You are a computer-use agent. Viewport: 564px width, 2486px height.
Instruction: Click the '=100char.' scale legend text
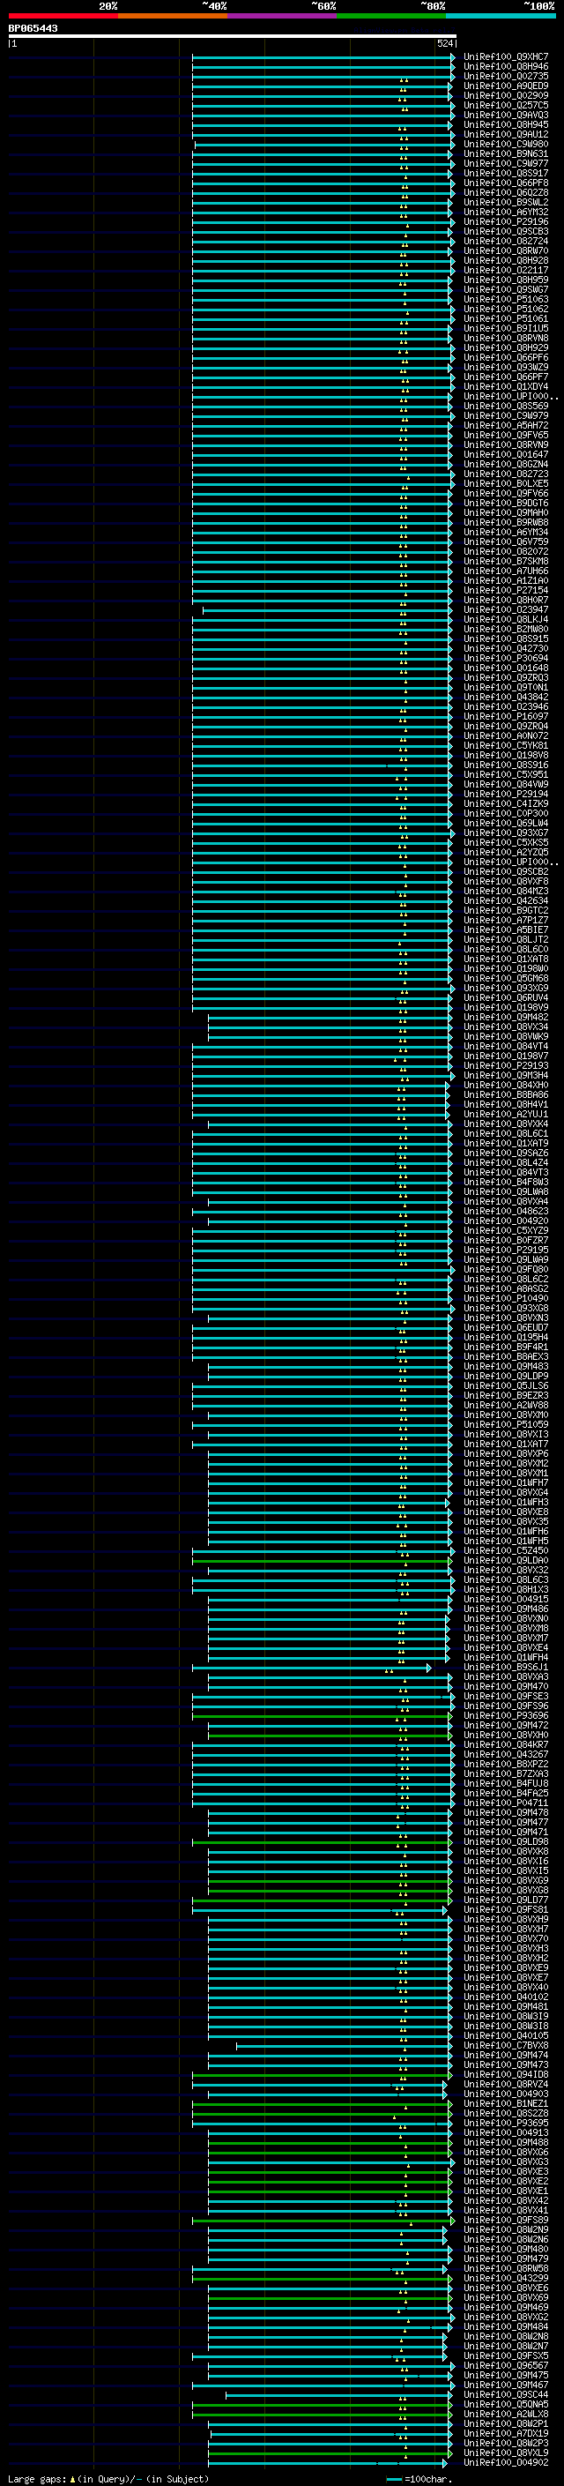[428, 2479]
